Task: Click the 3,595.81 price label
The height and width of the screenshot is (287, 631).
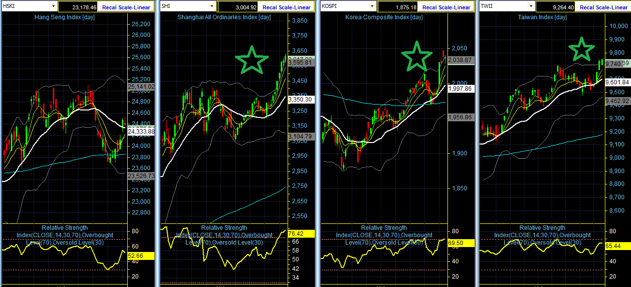Action: tap(300, 63)
